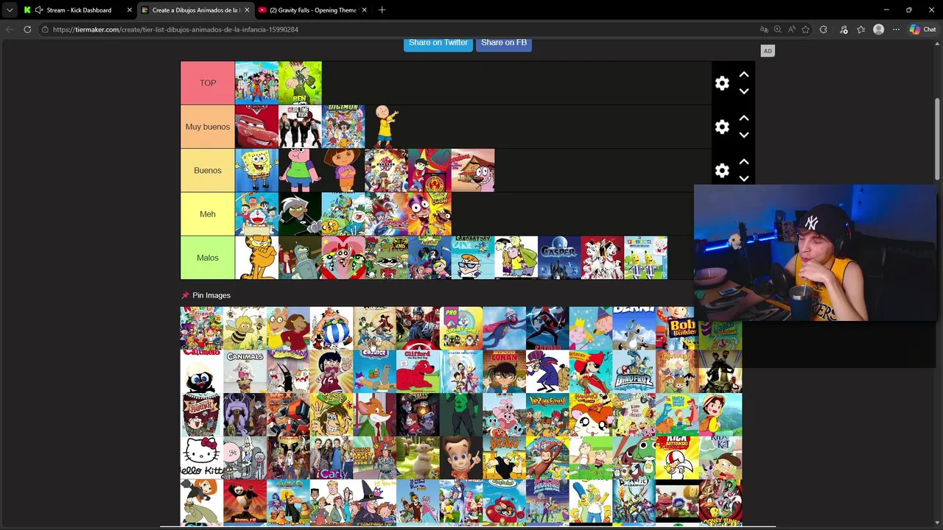The height and width of the screenshot is (530, 943).
Task: Move Muy buenos tier row up
Action: pos(744,118)
